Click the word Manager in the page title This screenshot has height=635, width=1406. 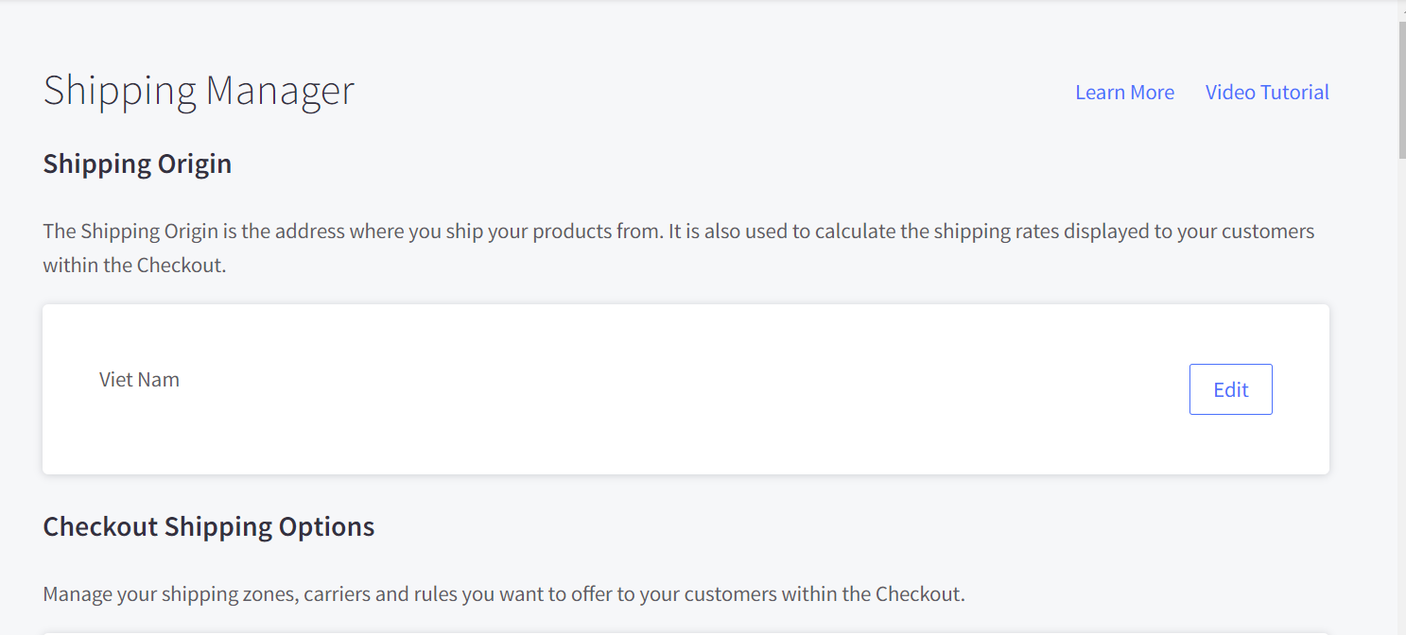pos(280,91)
